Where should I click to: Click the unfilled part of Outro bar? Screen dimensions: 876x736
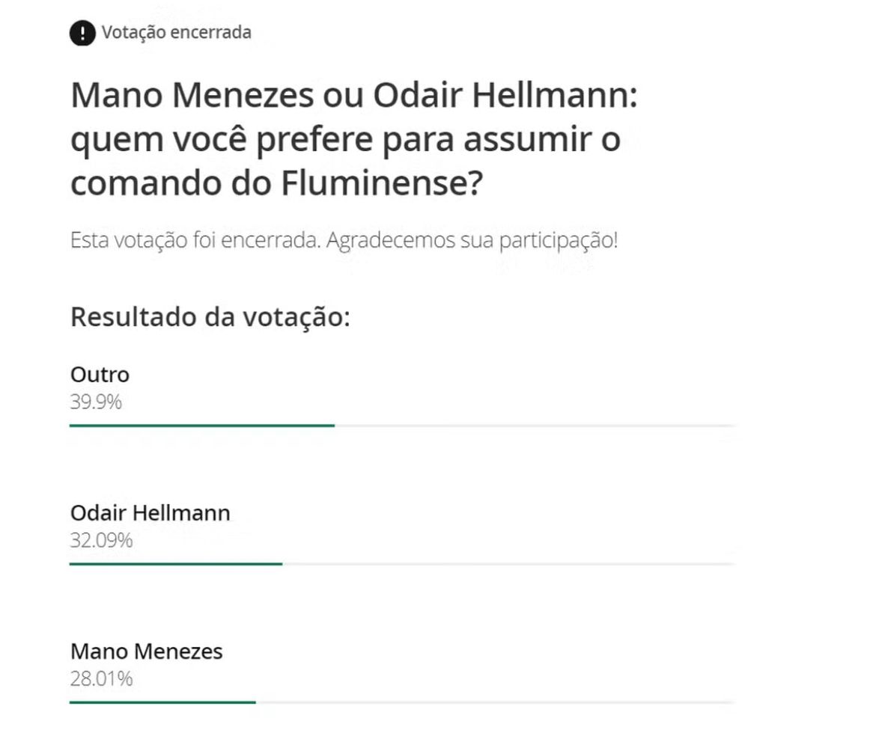[535, 425]
